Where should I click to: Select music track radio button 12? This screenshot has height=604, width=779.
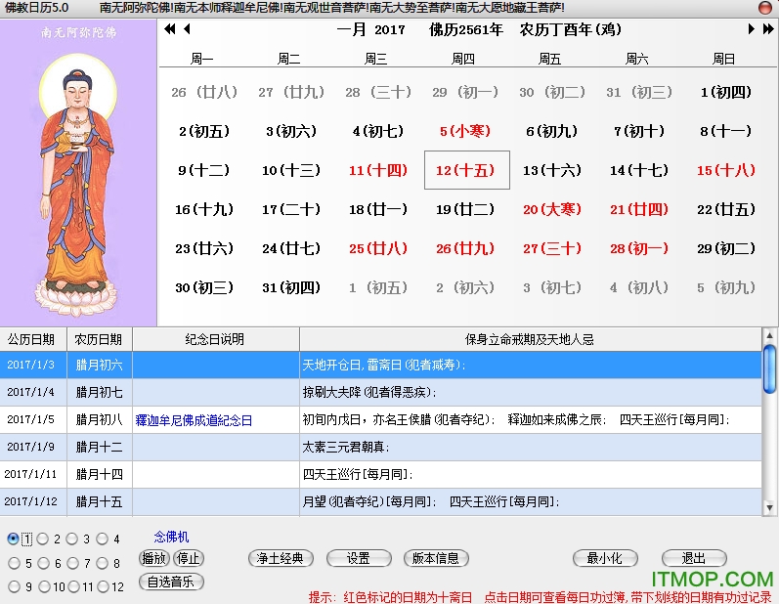[x=103, y=586]
